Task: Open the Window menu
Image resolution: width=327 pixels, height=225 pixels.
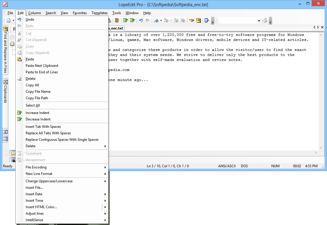Action: click(x=132, y=13)
